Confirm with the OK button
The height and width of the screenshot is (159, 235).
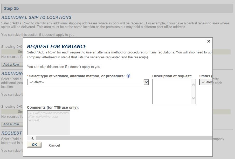pos(34,145)
